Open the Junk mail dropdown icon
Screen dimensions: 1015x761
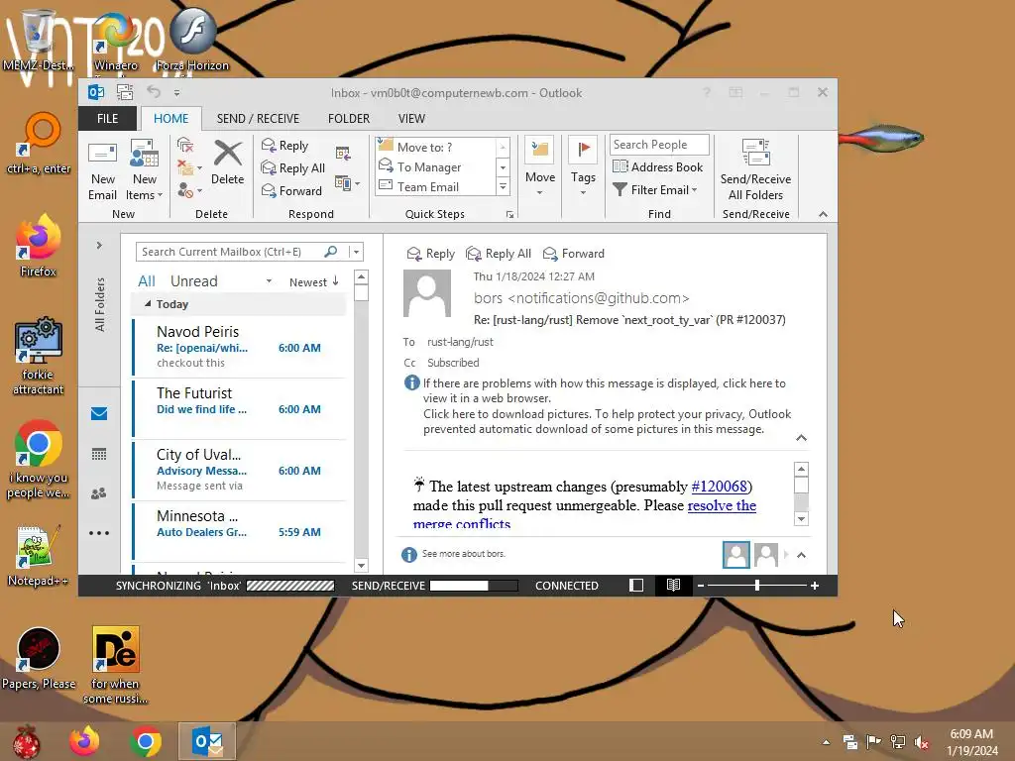coord(189,190)
